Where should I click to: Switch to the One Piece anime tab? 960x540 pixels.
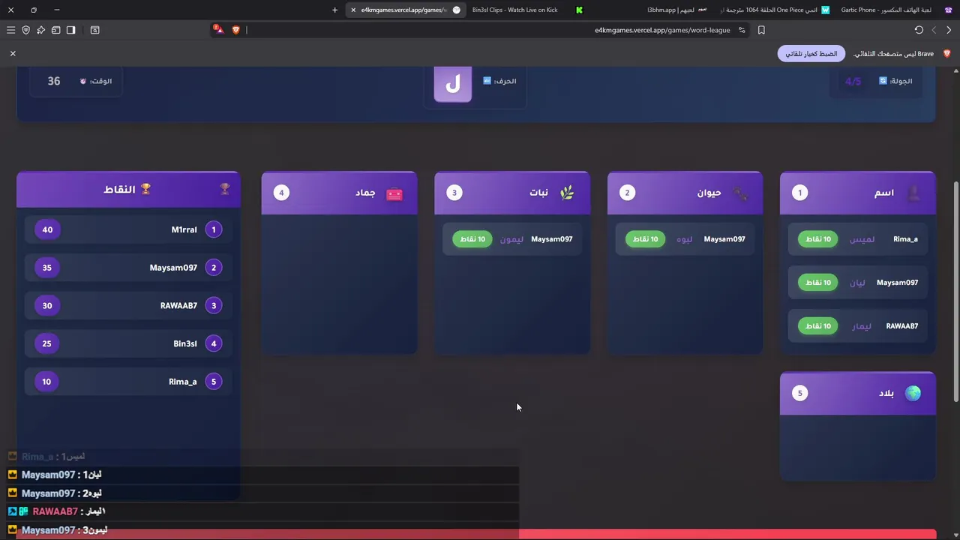point(775,10)
